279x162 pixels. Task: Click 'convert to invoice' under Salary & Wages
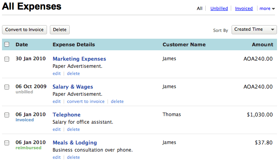tap(86, 101)
